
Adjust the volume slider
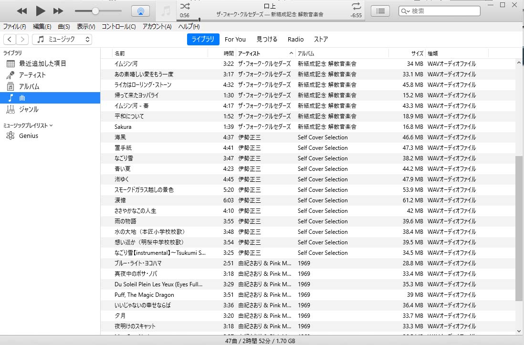tap(95, 11)
